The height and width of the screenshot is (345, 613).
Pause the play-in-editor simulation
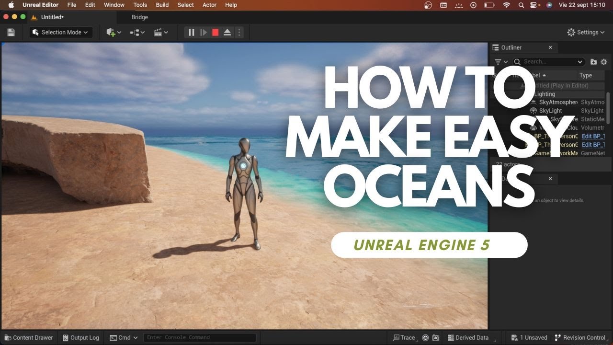(192, 32)
